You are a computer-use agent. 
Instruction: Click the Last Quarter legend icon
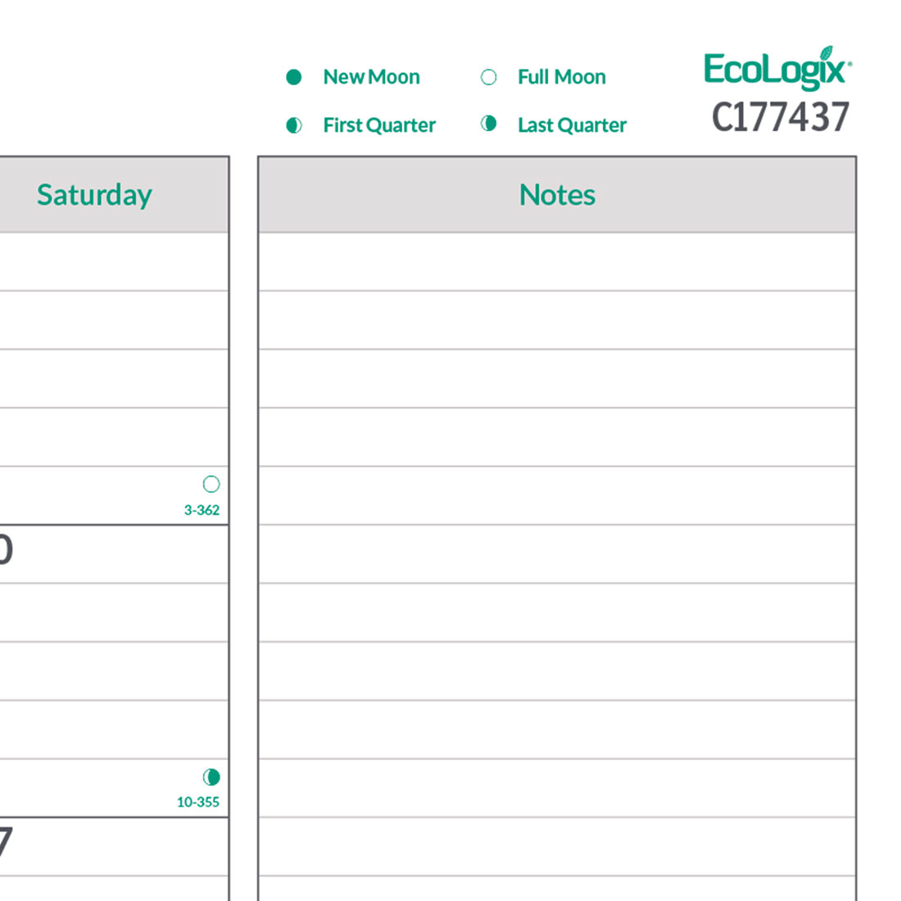tap(488, 124)
